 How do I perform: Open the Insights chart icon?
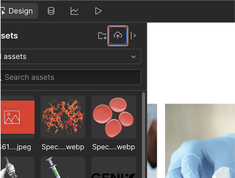coord(74,11)
